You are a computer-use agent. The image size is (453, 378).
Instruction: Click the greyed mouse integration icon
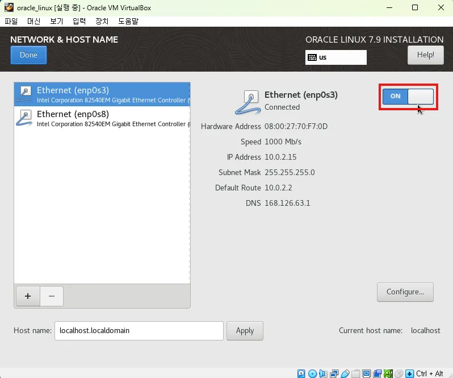click(x=399, y=373)
